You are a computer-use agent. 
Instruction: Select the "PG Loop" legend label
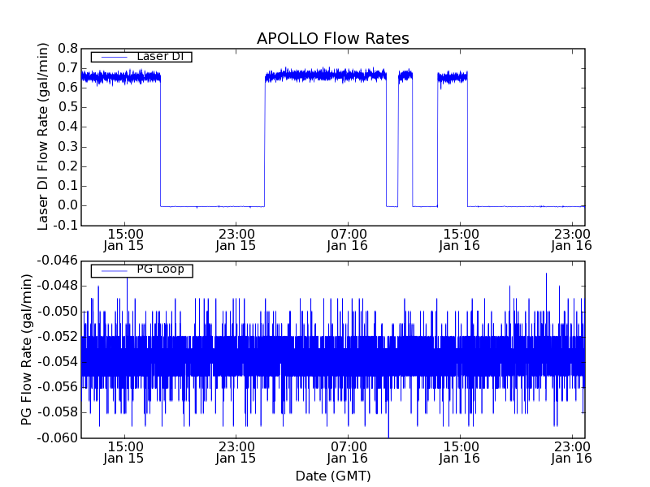(160, 269)
